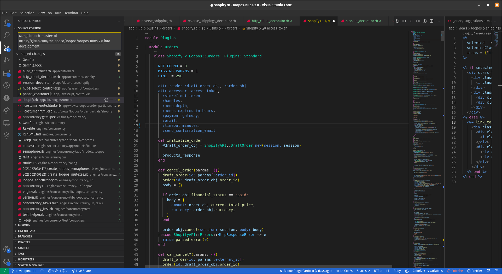Open file icon on shopify.rb staged row

pyautogui.click(x=106, y=100)
